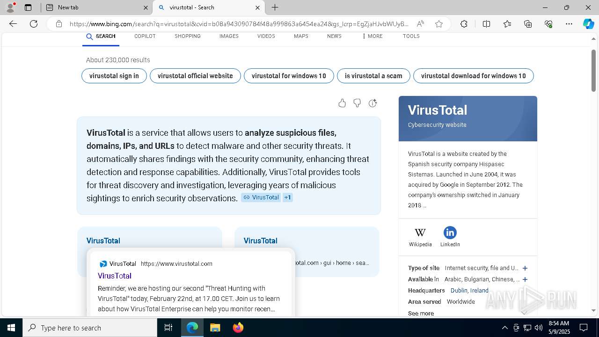The image size is (599, 337).
Task: Select the SHOPPING search tab
Action: click(x=188, y=36)
